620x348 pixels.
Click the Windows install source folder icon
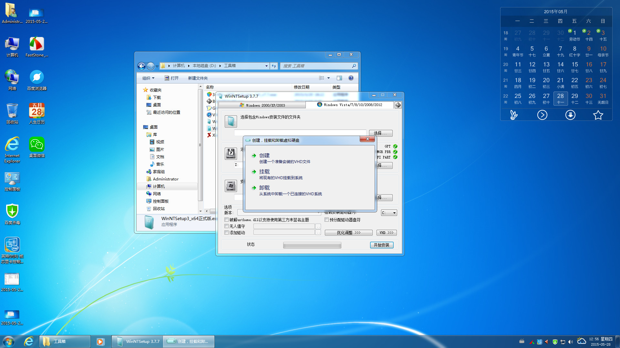coord(231,121)
